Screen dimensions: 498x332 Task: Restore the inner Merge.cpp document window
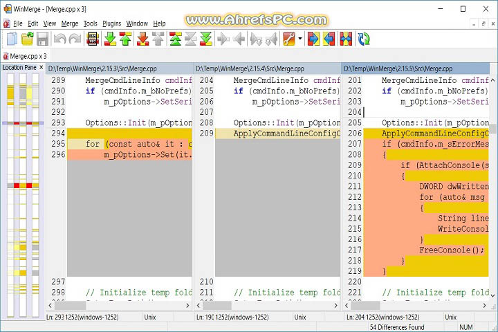pos(483,24)
